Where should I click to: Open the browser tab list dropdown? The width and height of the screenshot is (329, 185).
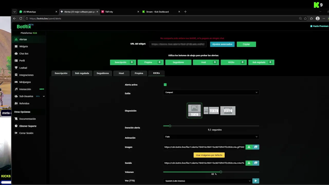click(15, 12)
